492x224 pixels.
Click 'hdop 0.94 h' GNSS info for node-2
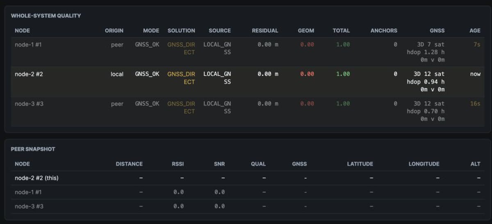(x=426, y=82)
